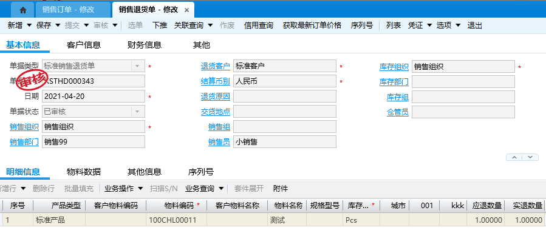The width and height of the screenshot is (546, 230).
Task: Switch to the 其他信息 tab
Action: point(145,172)
